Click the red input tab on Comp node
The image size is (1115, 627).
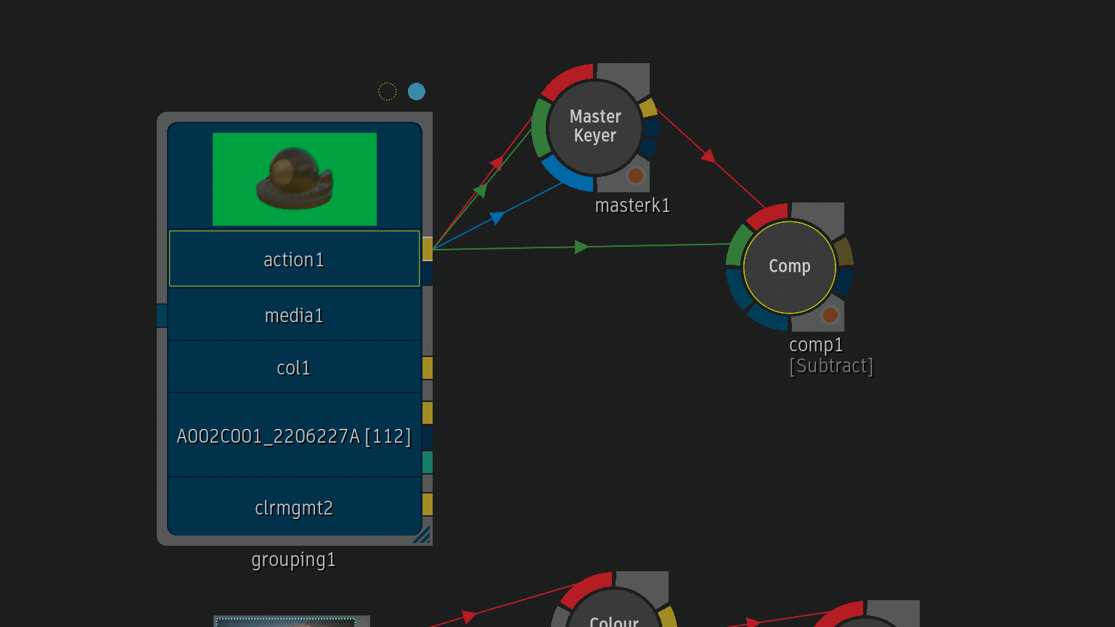(x=768, y=216)
